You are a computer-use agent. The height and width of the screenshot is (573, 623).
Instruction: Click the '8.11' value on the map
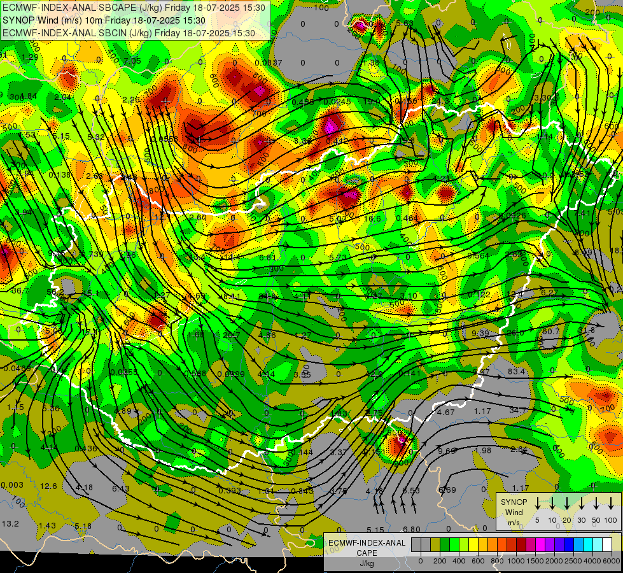(232, 296)
